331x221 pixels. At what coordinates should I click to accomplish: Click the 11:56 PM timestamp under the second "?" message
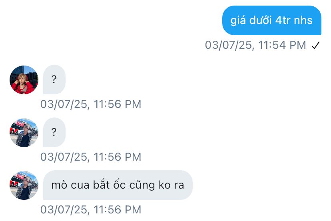[x=91, y=157]
